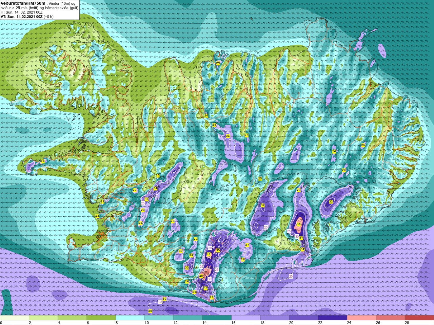Click the medium purple 18–20 m/s legend swatch
434x325 pixels.
coord(275,318)
